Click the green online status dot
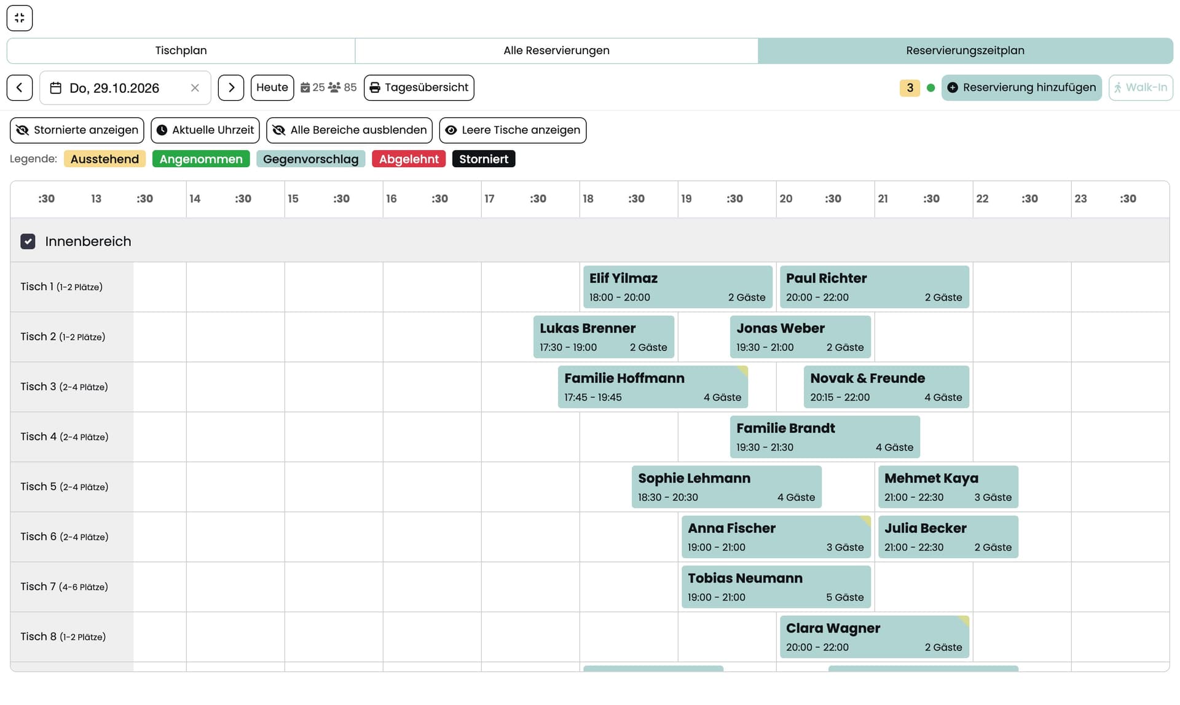The image size is (1180, 705). tap(930, 88)
